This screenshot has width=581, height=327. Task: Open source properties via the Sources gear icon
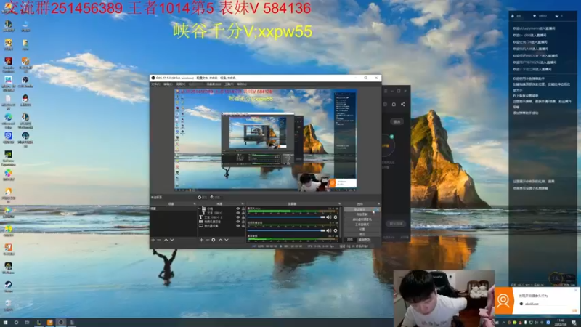[214, 240]
